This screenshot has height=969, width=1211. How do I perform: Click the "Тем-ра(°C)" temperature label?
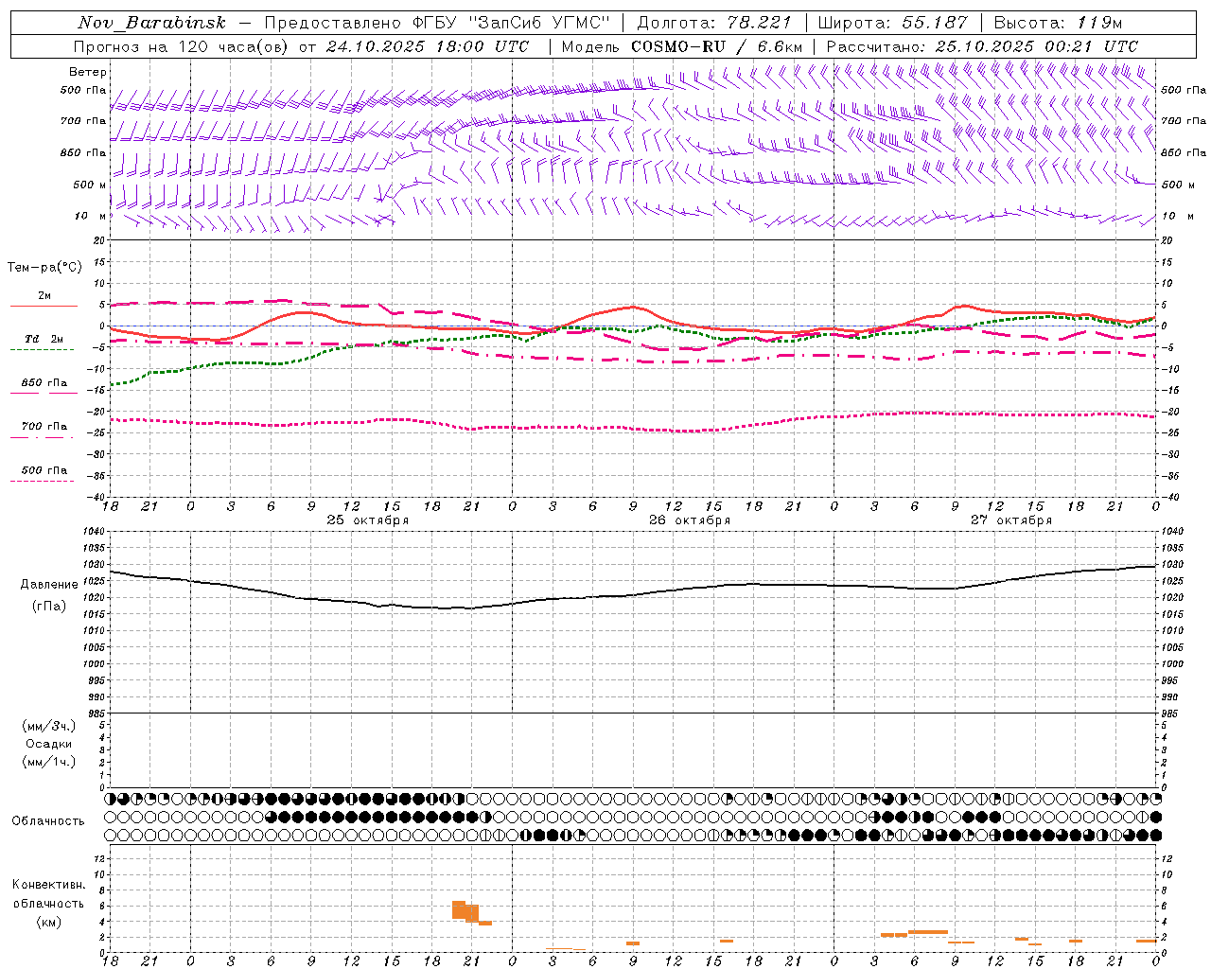44,268
